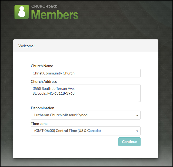Image resolution: width=173 pixels, height=167 pixels.
Task: Click the blank area under the address text
Action: click(x=81, y=98)
